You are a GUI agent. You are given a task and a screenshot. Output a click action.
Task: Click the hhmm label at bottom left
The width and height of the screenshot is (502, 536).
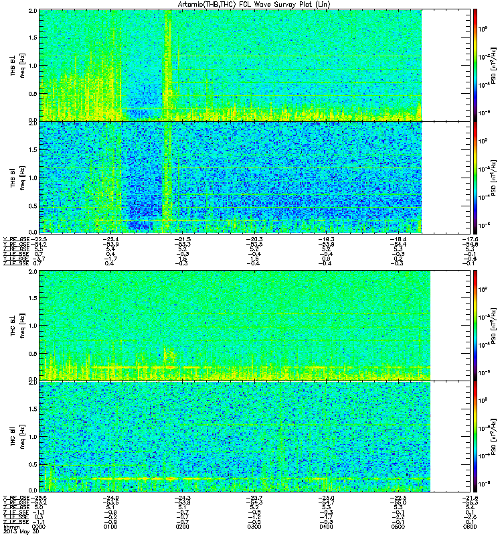(10, 527)
